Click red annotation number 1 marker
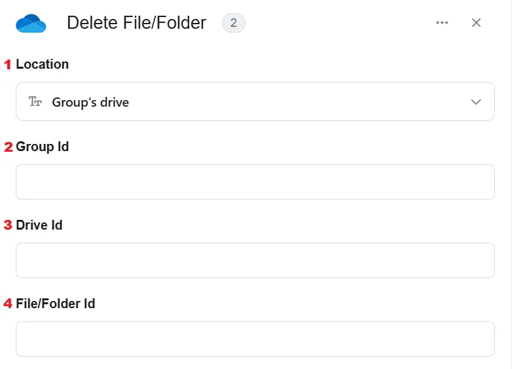Viewport: 512px width, 369px height. point(7,65)
